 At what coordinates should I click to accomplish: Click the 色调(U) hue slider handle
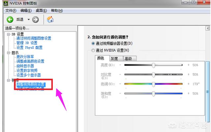153,84
